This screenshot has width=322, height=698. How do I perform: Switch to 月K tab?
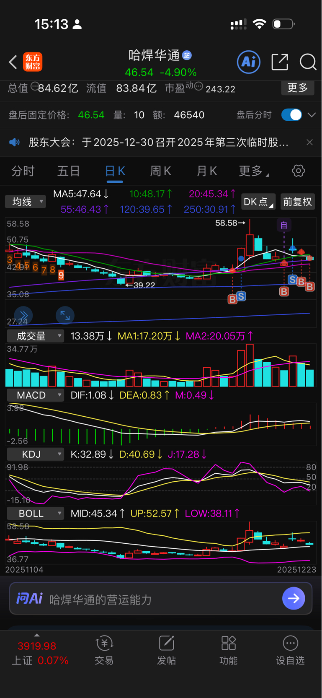coord(207,171)
